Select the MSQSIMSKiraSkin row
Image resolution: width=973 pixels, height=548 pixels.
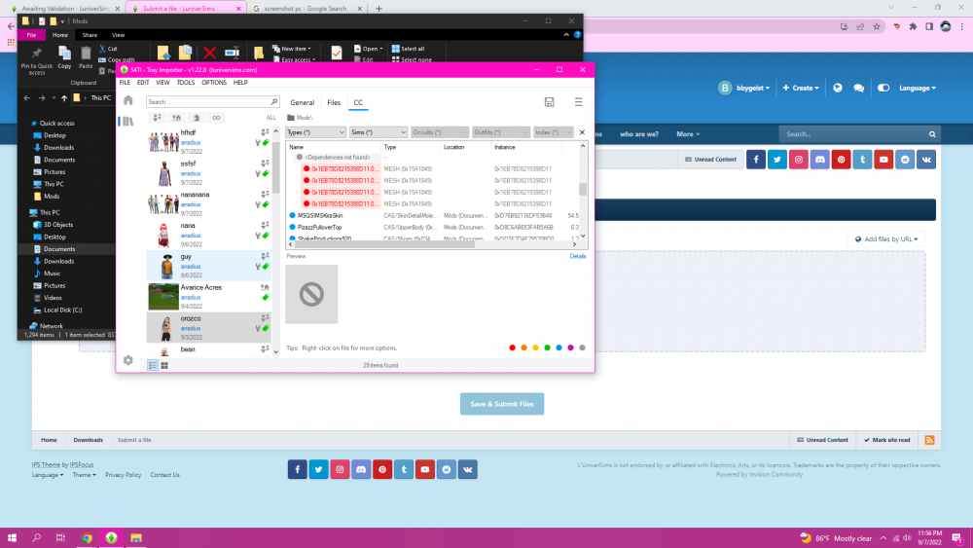[433, 215]
